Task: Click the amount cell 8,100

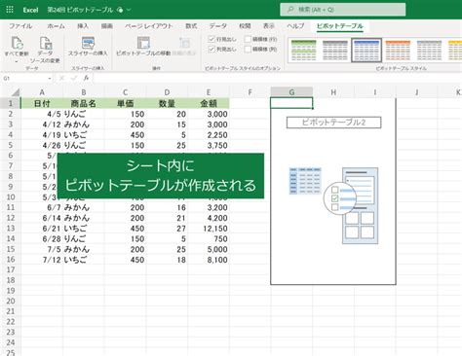Action: point(209,260)
